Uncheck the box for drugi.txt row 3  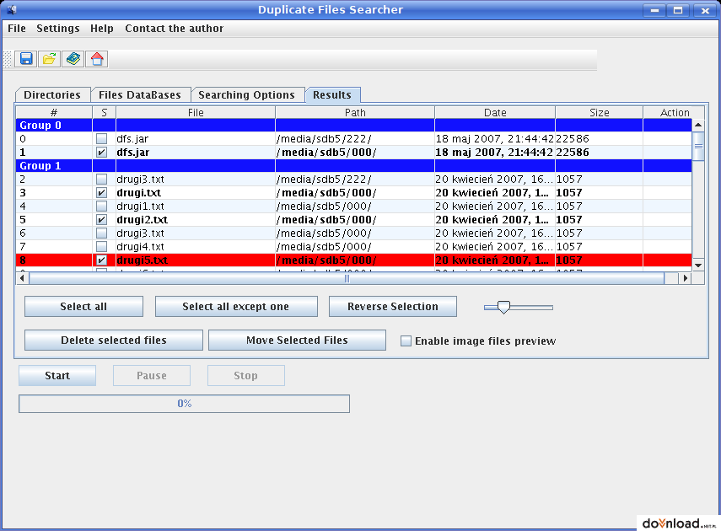coord(102,193)
